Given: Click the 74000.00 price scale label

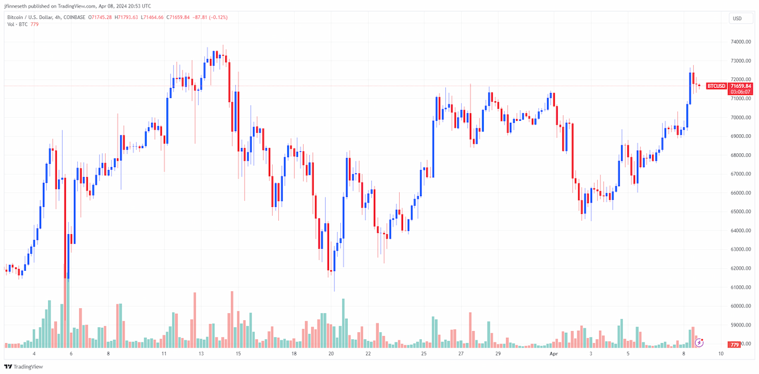Looking at the screenshot, I should pyautogui.click(x=741, y=42).
